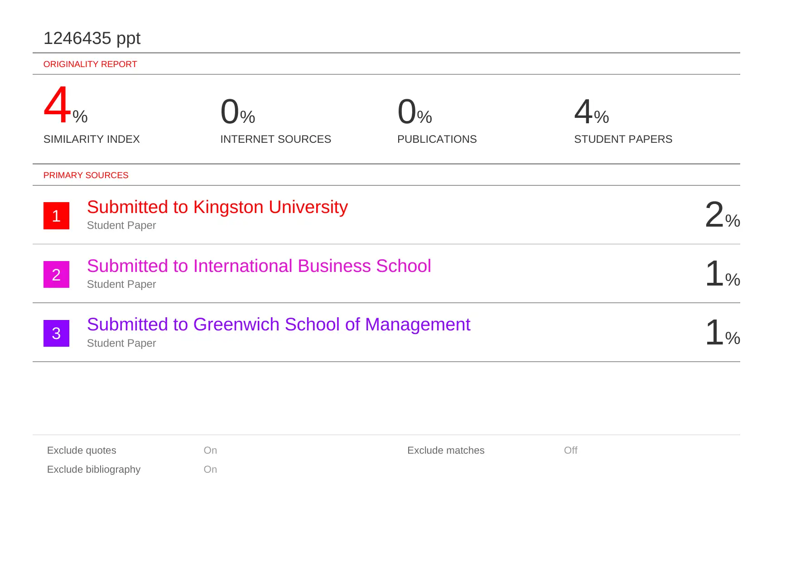Select the red source number 1 badge
This screenshot has width=795, height=562.
(x=56, y=216)
